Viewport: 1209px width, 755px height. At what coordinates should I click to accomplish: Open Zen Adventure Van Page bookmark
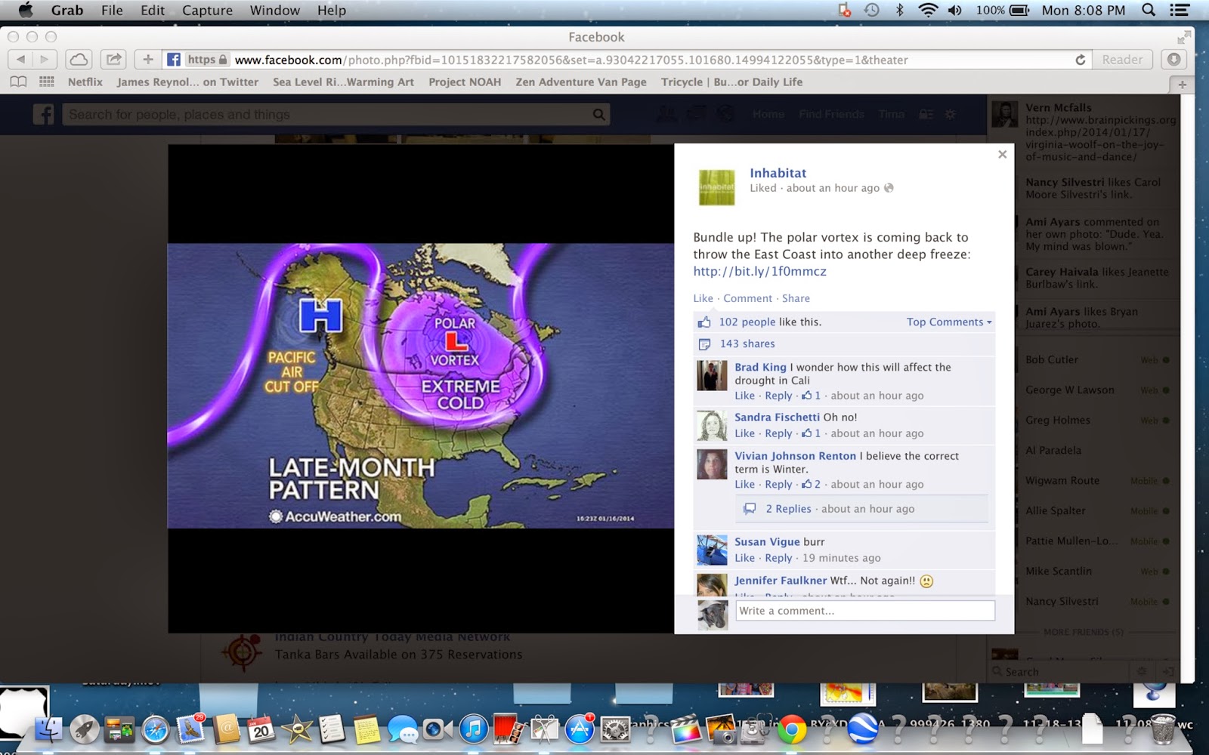[x=581, y=82]
